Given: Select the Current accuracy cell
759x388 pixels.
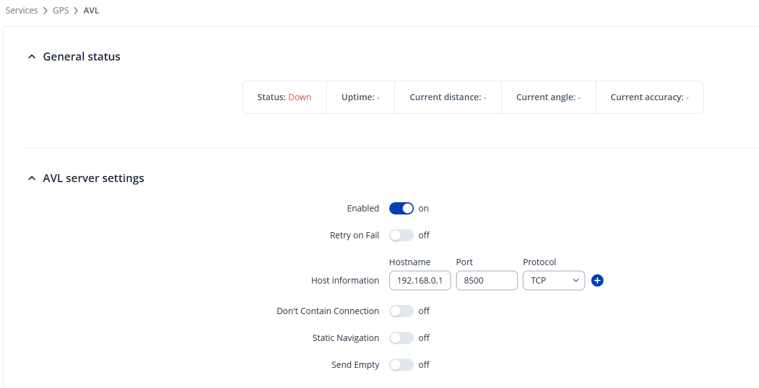Looking at the screenshot, I should point(649,97).
